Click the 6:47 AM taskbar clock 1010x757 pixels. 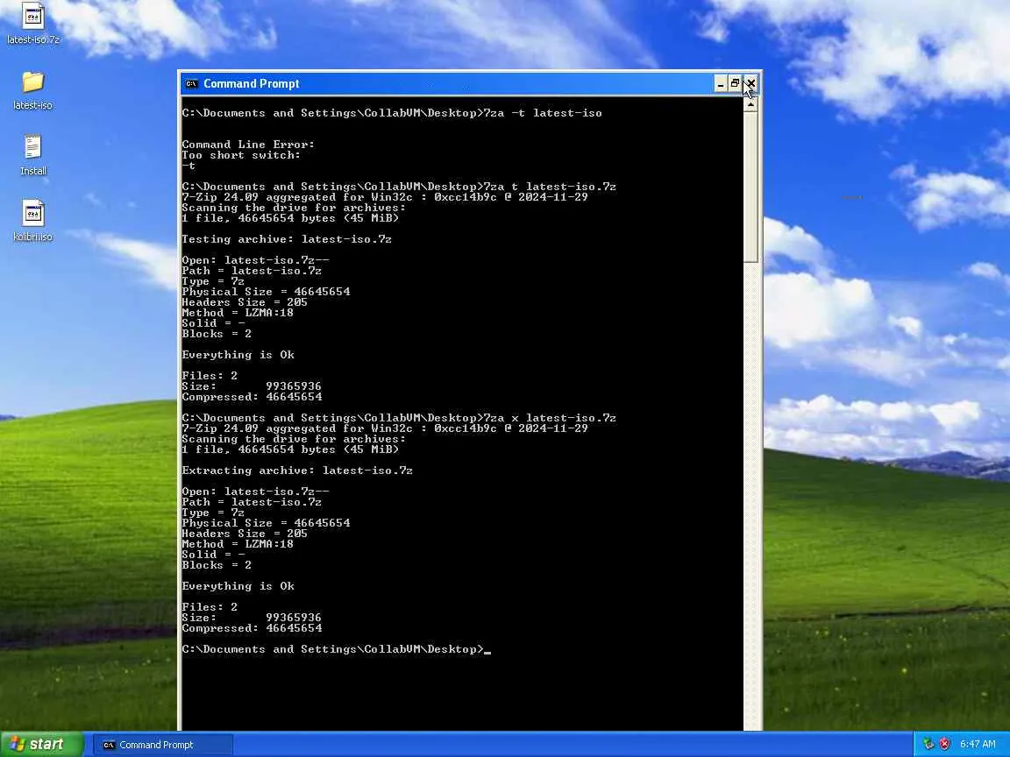pyautogui.click(x=978, y=744)
